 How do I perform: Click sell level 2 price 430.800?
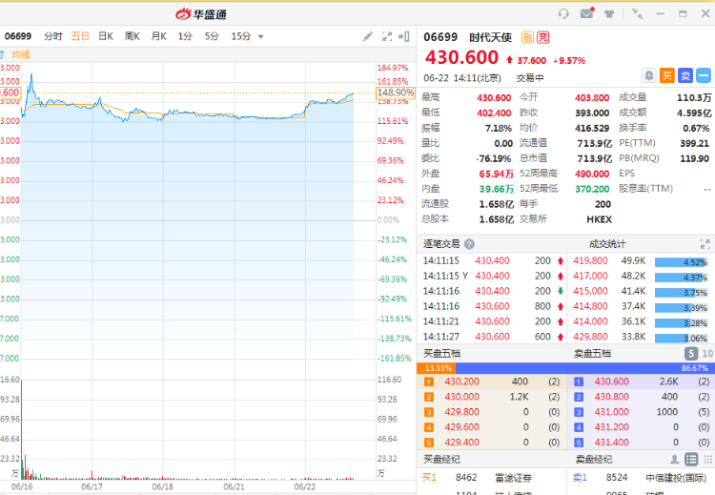pyautogui.click(x=611, y=397)
